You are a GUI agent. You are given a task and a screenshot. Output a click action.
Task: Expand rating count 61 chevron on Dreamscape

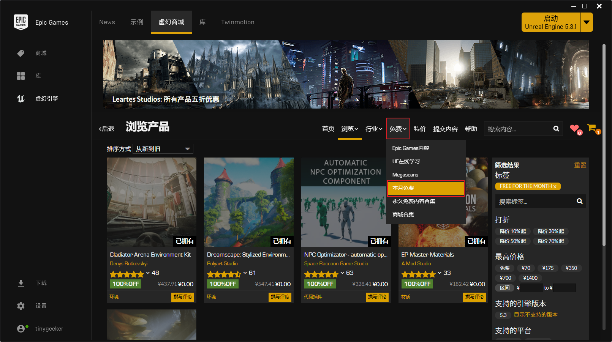click(x=245, y=273)
